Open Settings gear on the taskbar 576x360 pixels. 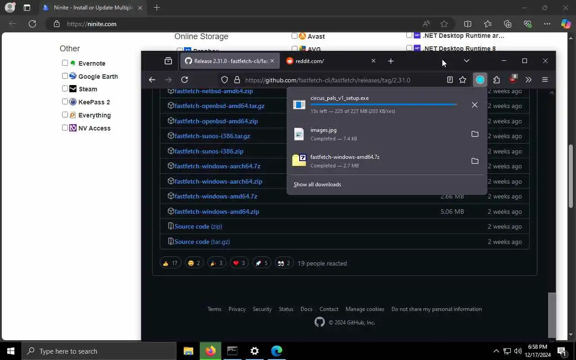[x=255, y=351]
